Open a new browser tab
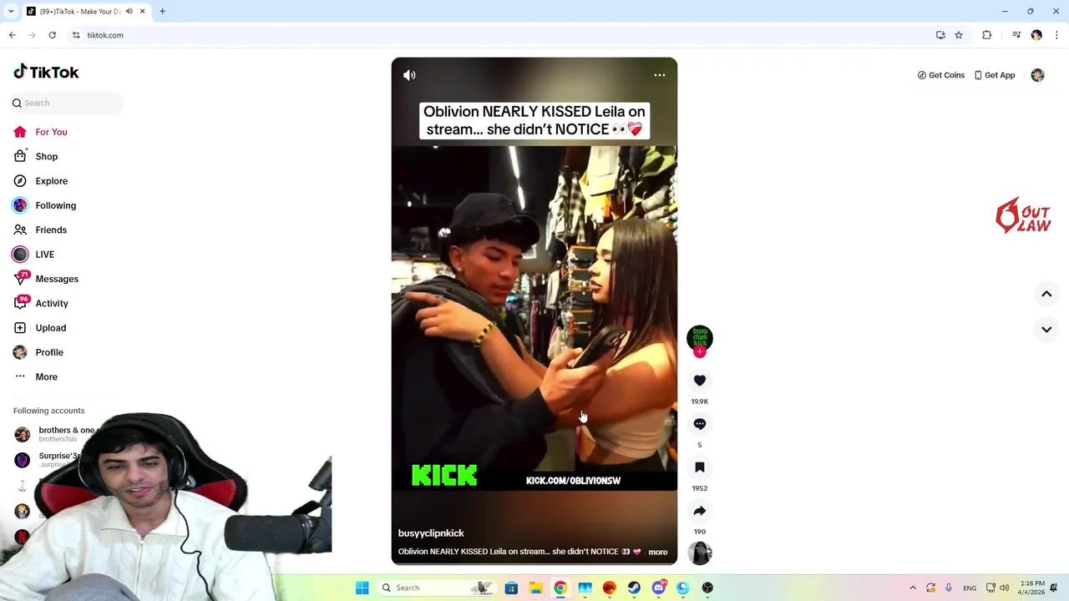This screenshot has width=1069, height=601. tap(162, 12)
